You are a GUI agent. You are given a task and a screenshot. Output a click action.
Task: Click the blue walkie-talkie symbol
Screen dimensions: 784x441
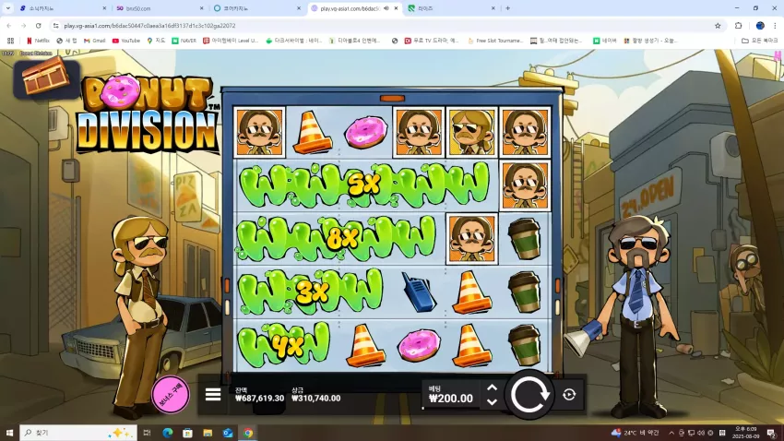click(x=419, y=292)
